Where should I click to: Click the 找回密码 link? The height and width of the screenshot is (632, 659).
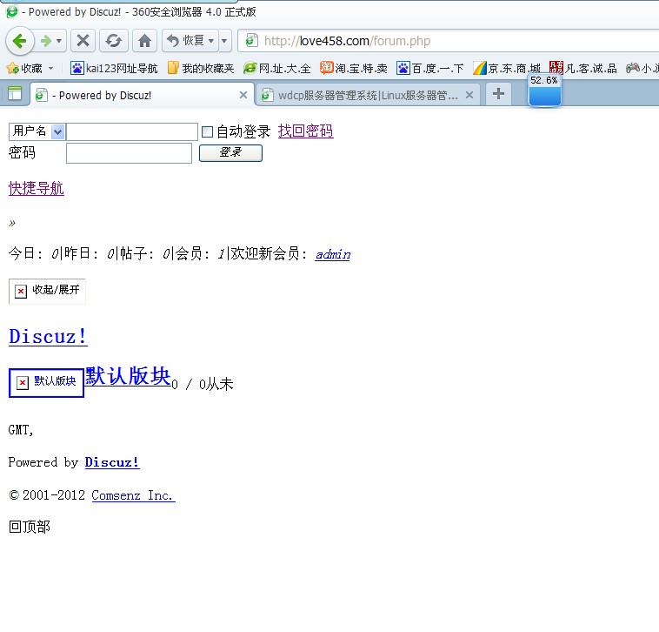tap(305, 131)
